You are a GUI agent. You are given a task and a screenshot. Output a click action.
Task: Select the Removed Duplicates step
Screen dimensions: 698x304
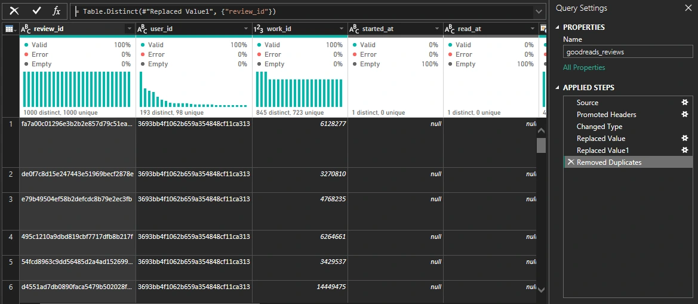(628, 162)
